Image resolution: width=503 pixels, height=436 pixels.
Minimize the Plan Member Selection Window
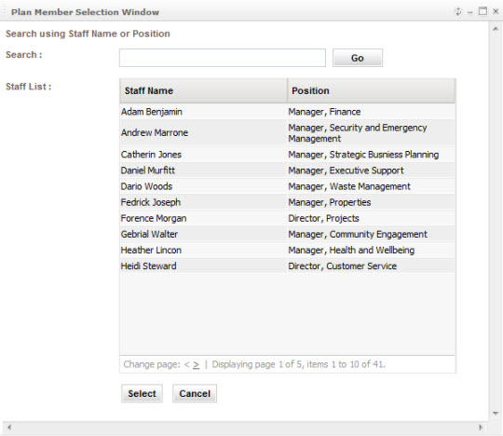[470, 12]
